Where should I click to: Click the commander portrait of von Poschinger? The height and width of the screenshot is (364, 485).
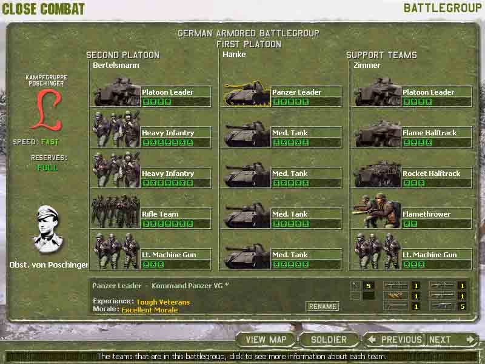pos(47,229)
